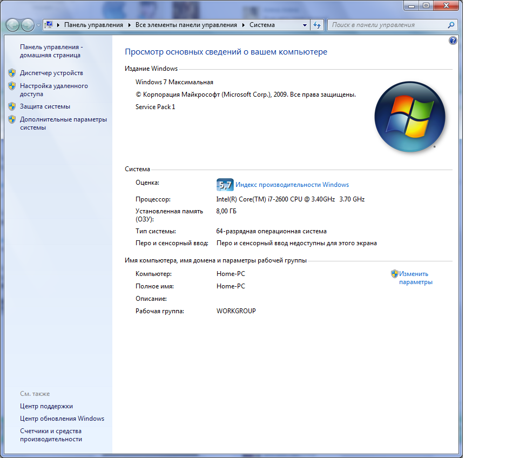Open Все элементы панели управления breadcrumb
Image resolution: width=506 pixels, height=458 pixels.
tap(186, 25)
